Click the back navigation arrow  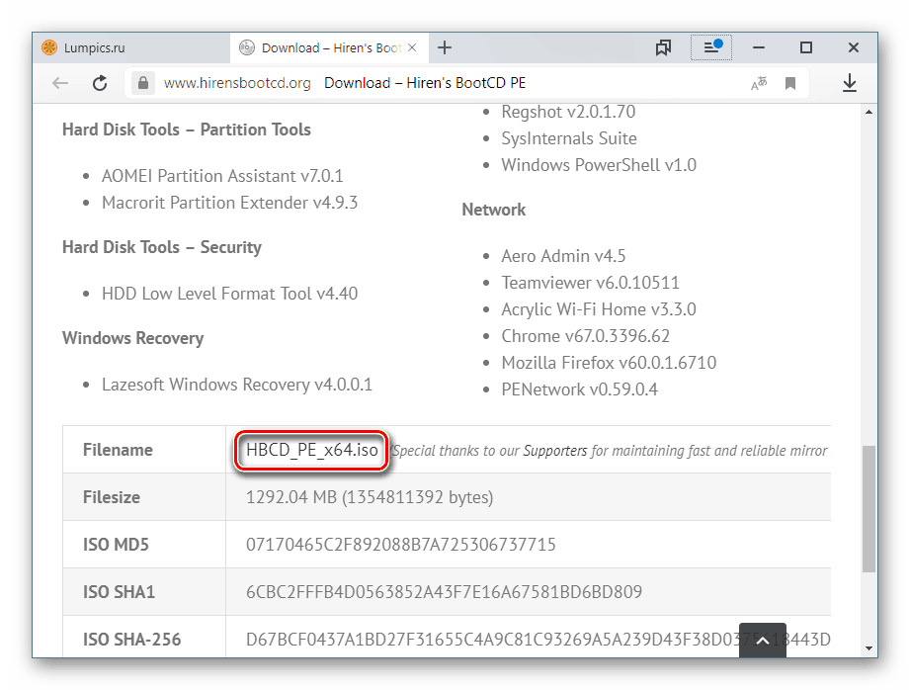pos(60,84)
